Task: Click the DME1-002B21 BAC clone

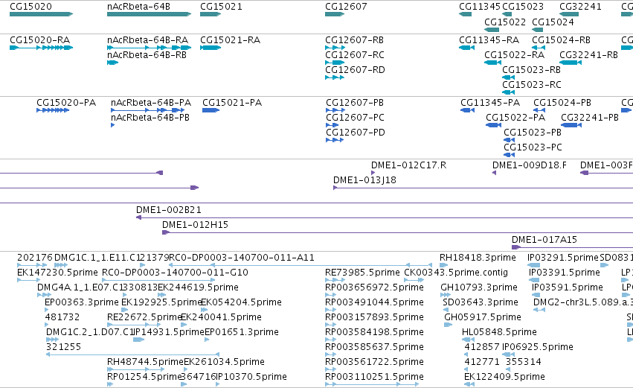Action: pyautogui.click(x=385, y=218)
